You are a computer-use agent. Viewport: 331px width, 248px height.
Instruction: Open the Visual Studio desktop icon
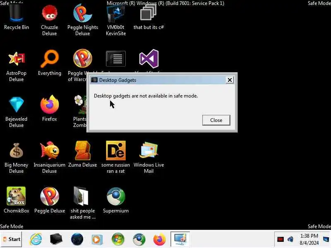tap(149, 59)
